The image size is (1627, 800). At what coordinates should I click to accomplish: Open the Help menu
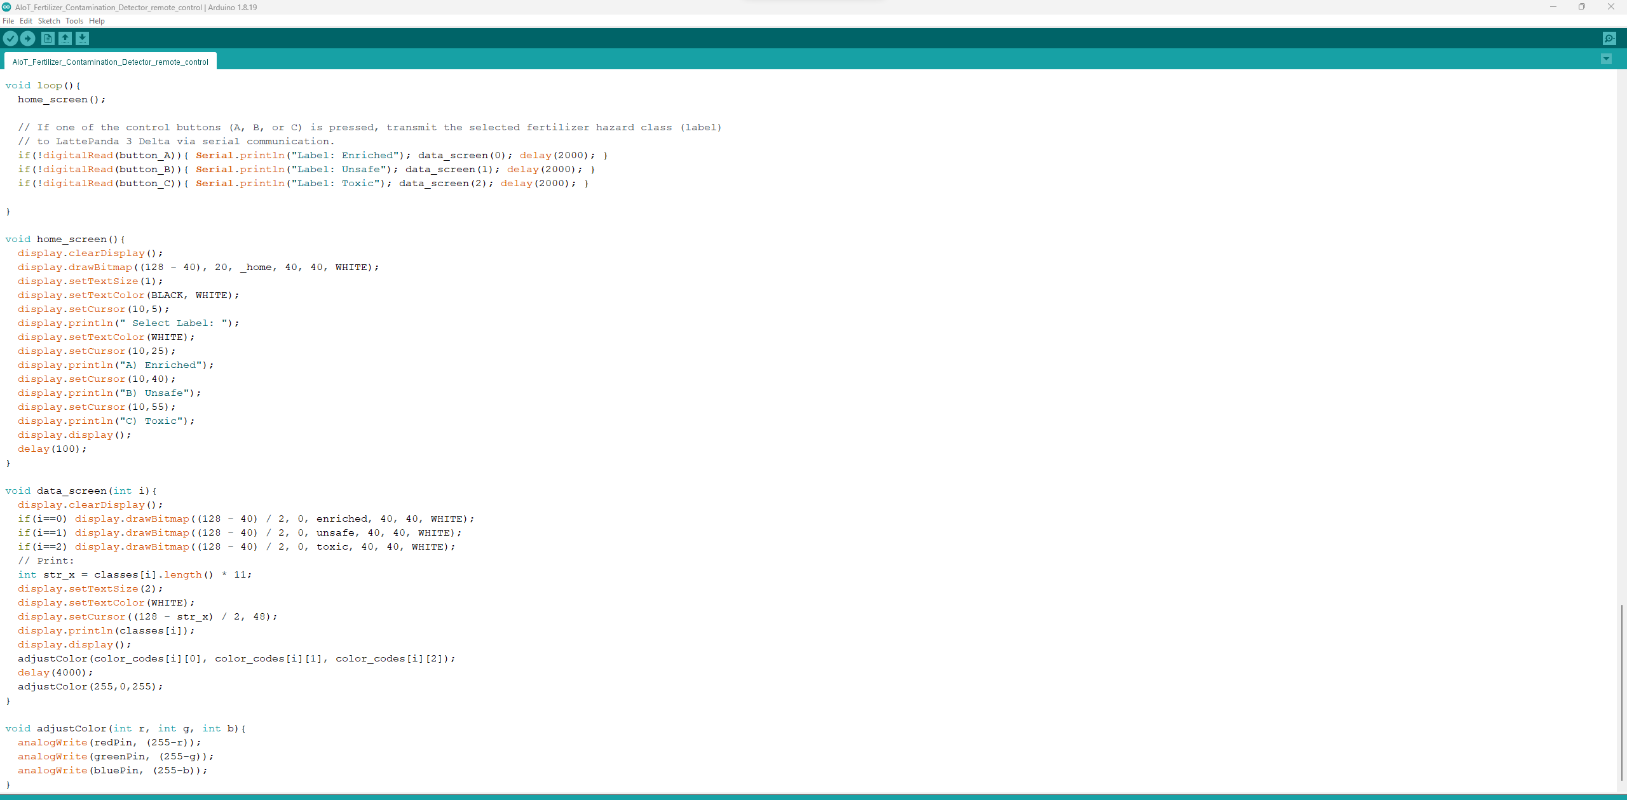97,20
